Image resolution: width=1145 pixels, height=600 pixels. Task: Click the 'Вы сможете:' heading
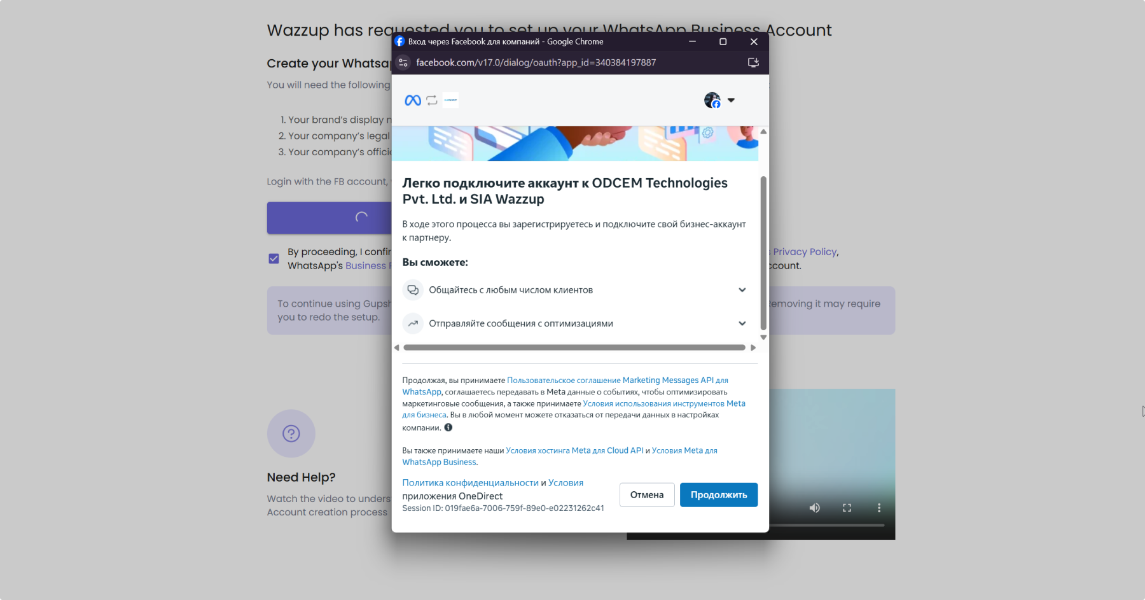[x=435, y=262]
